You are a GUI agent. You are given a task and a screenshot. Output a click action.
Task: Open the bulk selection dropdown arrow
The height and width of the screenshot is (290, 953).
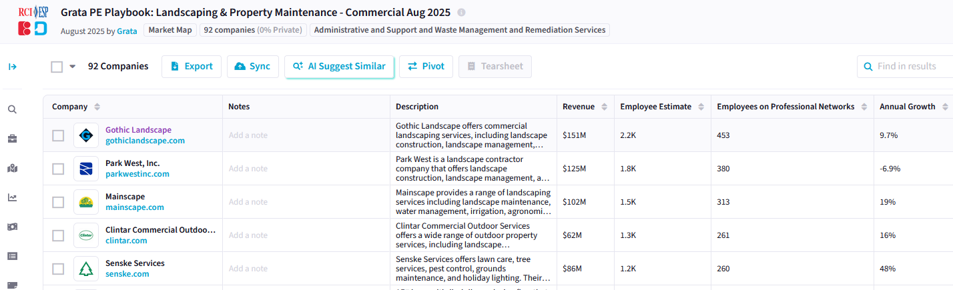73,67
